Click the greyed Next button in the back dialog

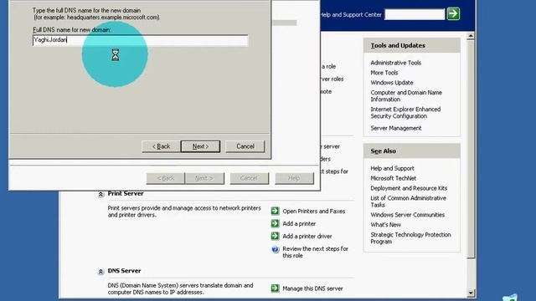pos(204,178)
